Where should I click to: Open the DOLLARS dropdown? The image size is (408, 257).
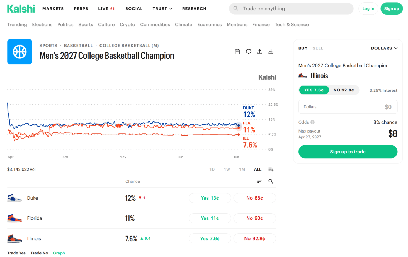point(384,48)
